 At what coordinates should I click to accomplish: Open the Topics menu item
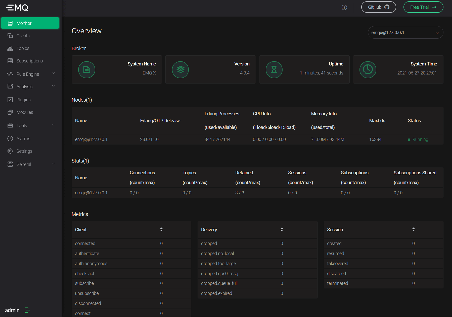pos(30,48)
